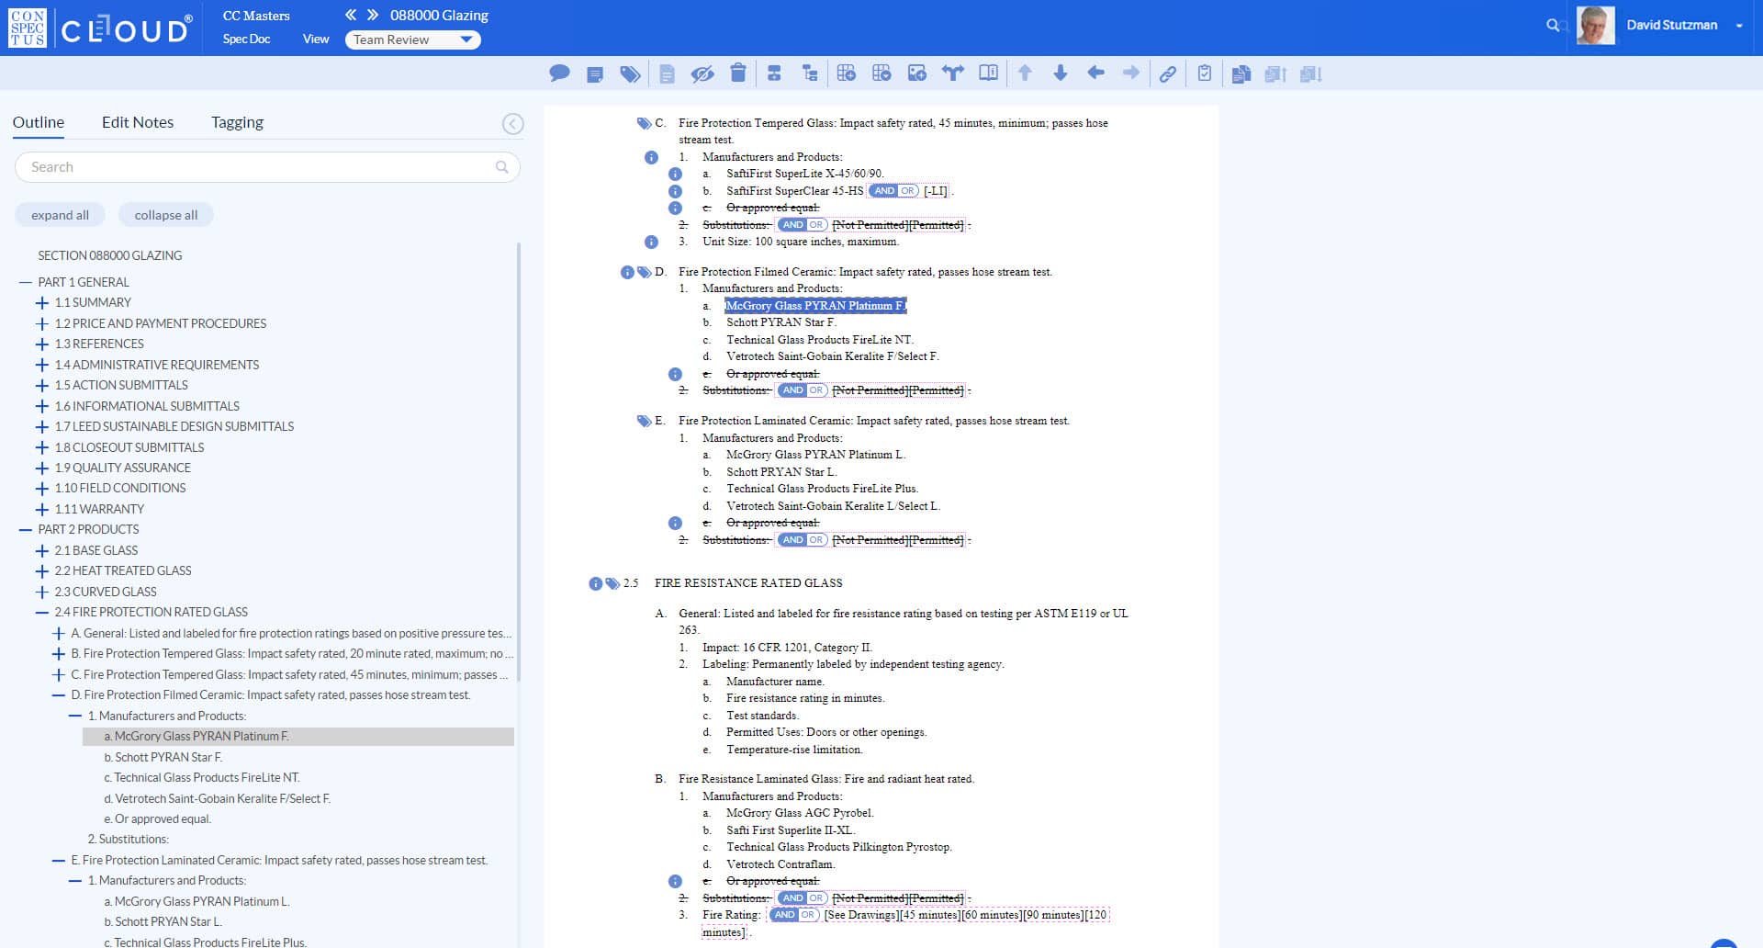Click the expand all button
The width and height of the screenshot is (1763, 948).
click(60, 215)
